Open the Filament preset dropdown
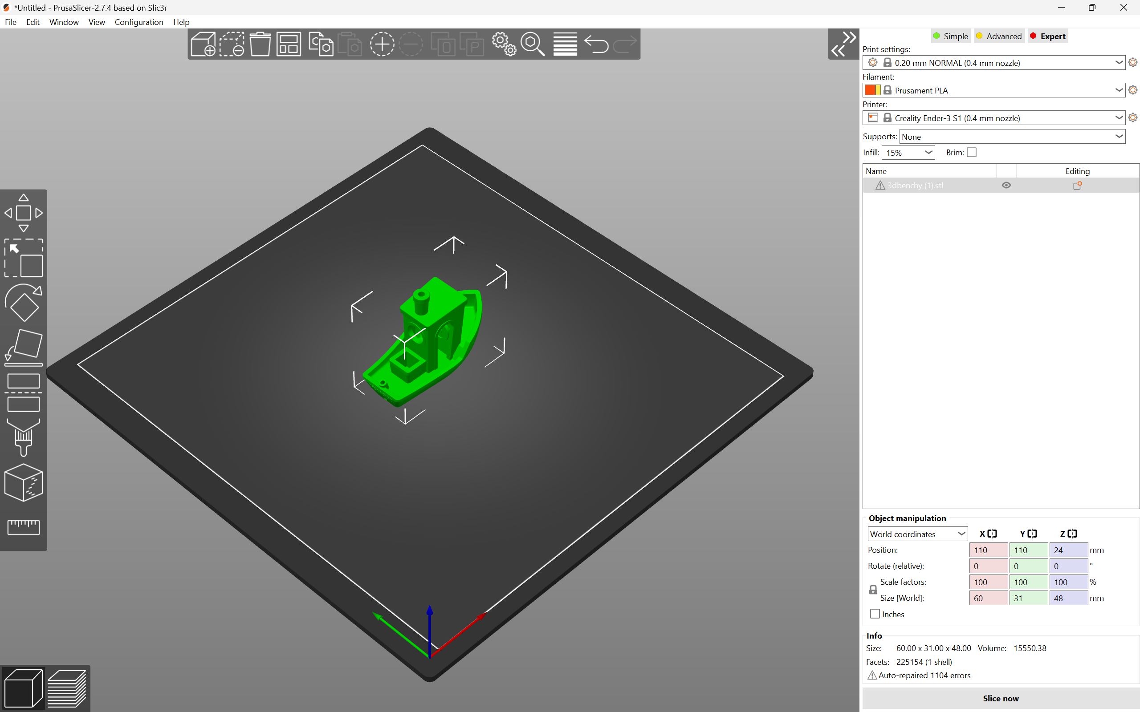The width and height of the screenshot is (1140, 712). (x=994, y=90)
